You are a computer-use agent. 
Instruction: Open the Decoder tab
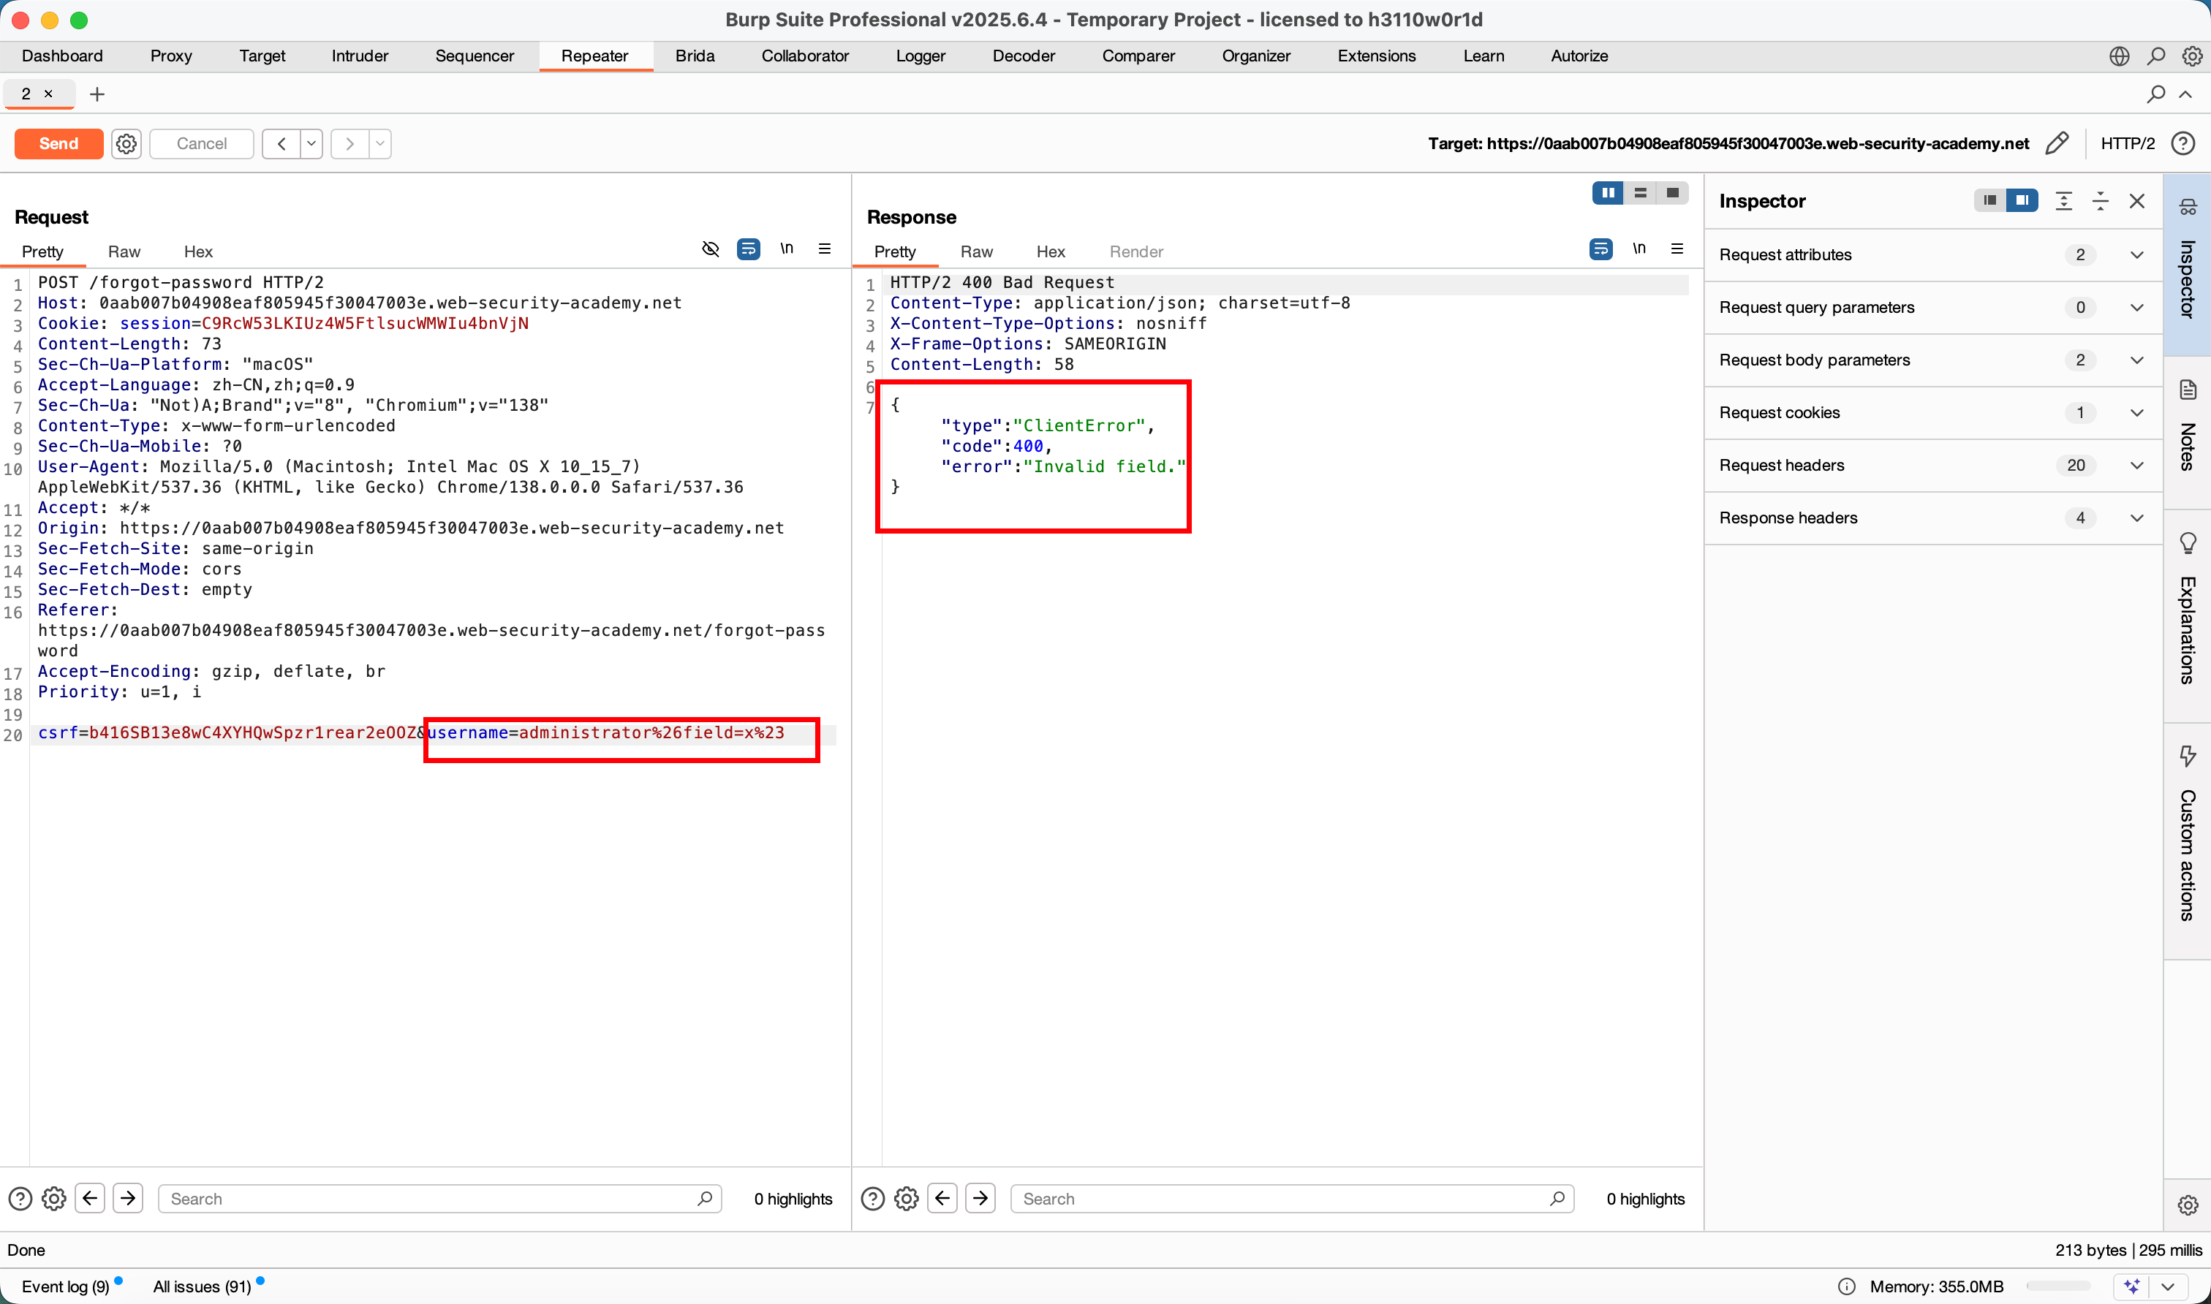[1024, 56]
